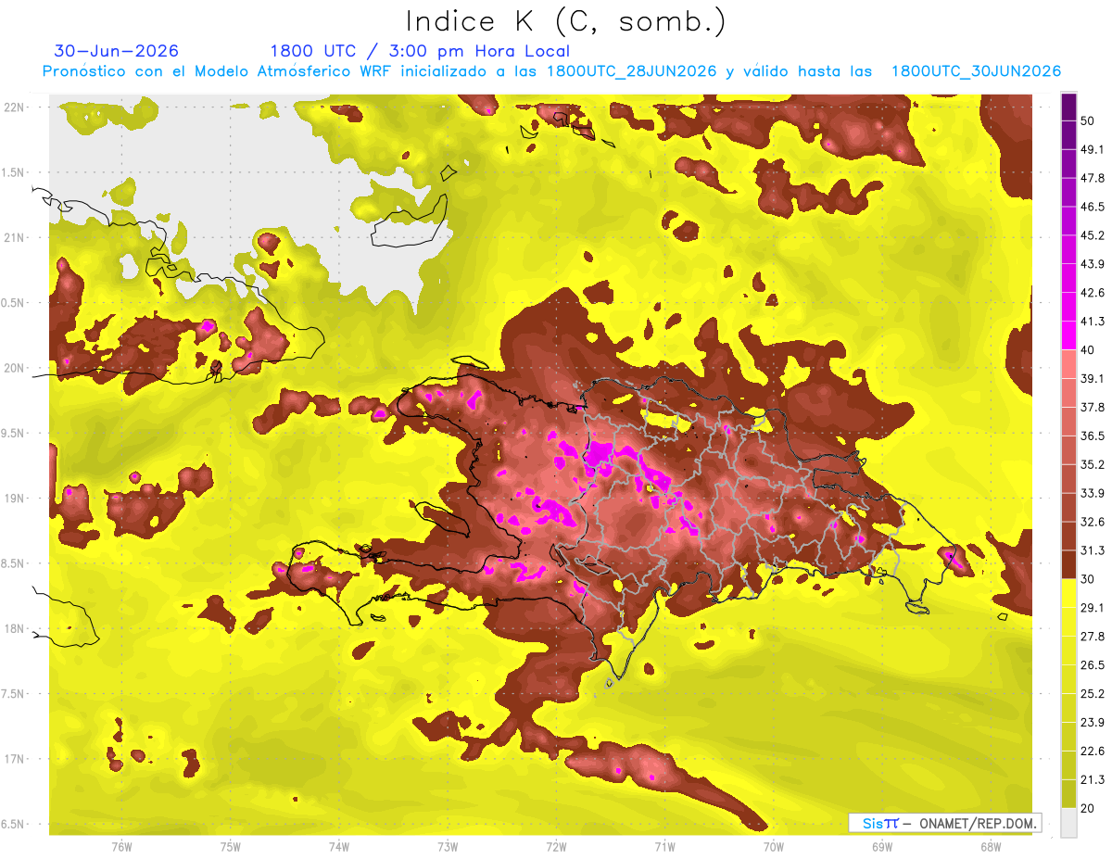This screenshot has height=859, width=1112.
Task: Click the "72W" longitude axis label
Action: click(556, 847)
